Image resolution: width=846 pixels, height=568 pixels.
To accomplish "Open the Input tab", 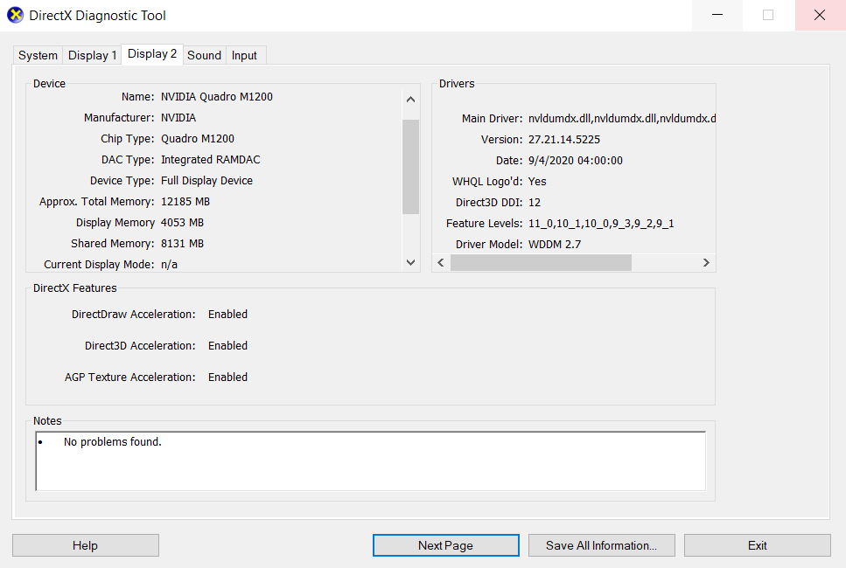I will click(244, 56).
